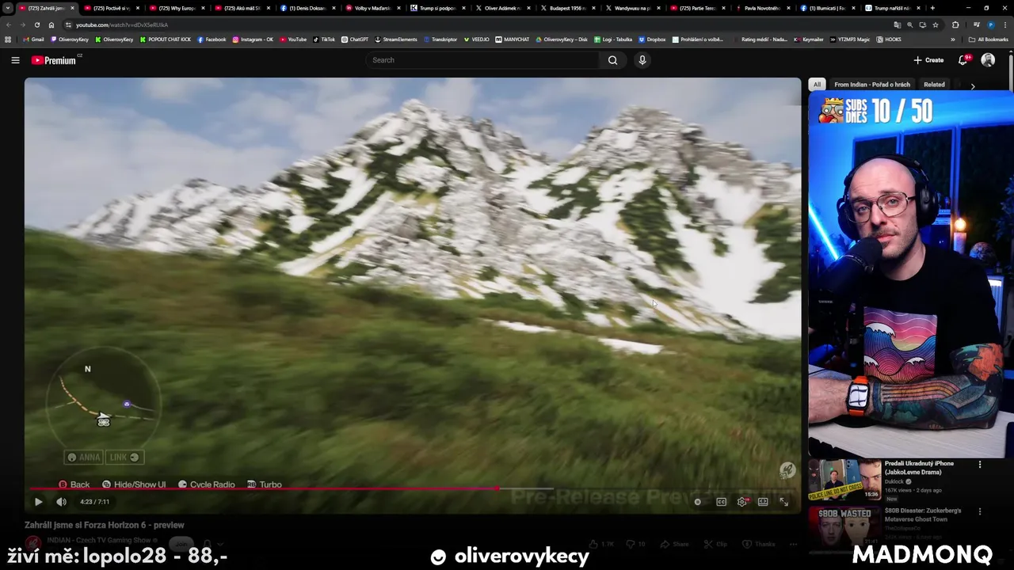
Task: Open All Bookmarks folder
Action: [x=989, y=39]
